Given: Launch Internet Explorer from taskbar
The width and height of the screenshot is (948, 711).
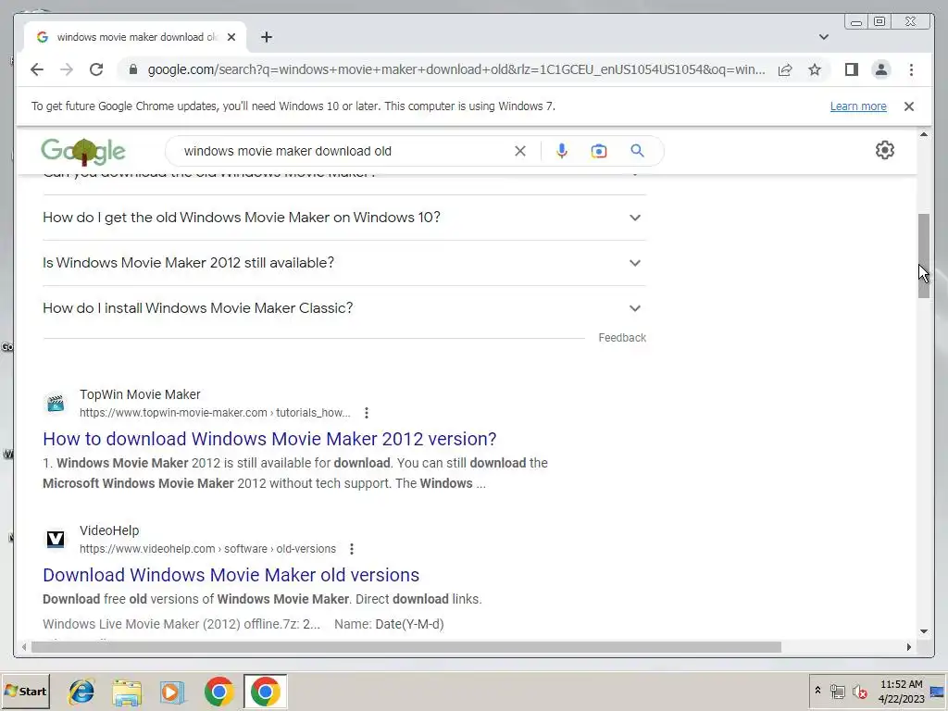Looking at the screenshot, I should 81,692.
